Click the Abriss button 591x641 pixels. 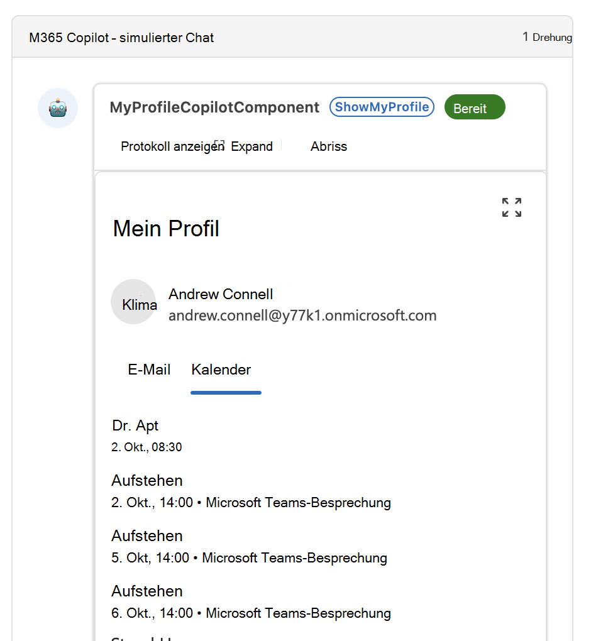pyautogui.click(x=328, y=146)
